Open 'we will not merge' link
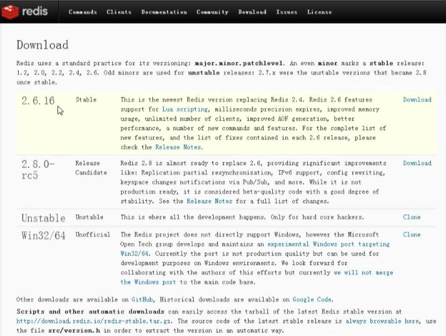 tap(364, 272)
